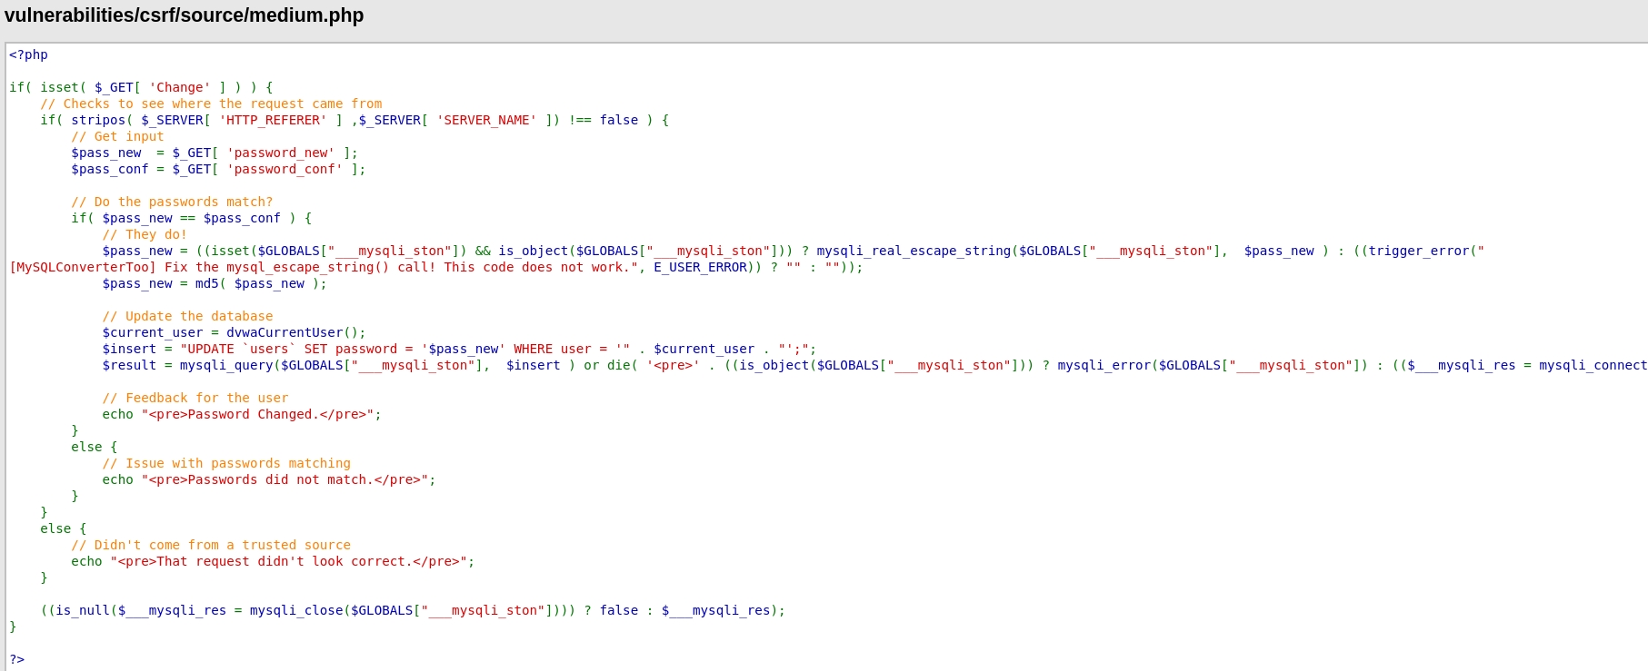Click the mysqli_real_escape_string function call
Image resolution: width=1648 pixels, height=671 pixels.
point(914,251)
